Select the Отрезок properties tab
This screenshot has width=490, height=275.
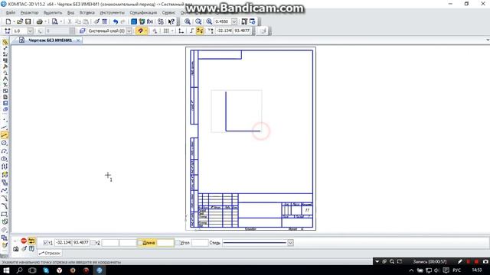click(49, 253)
